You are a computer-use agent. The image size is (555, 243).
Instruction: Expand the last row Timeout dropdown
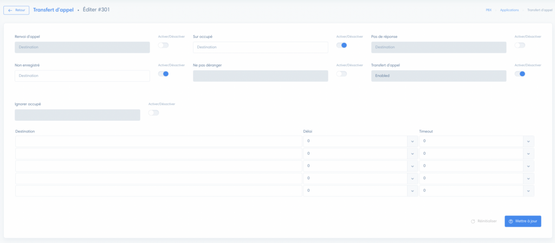click(528, 191)
